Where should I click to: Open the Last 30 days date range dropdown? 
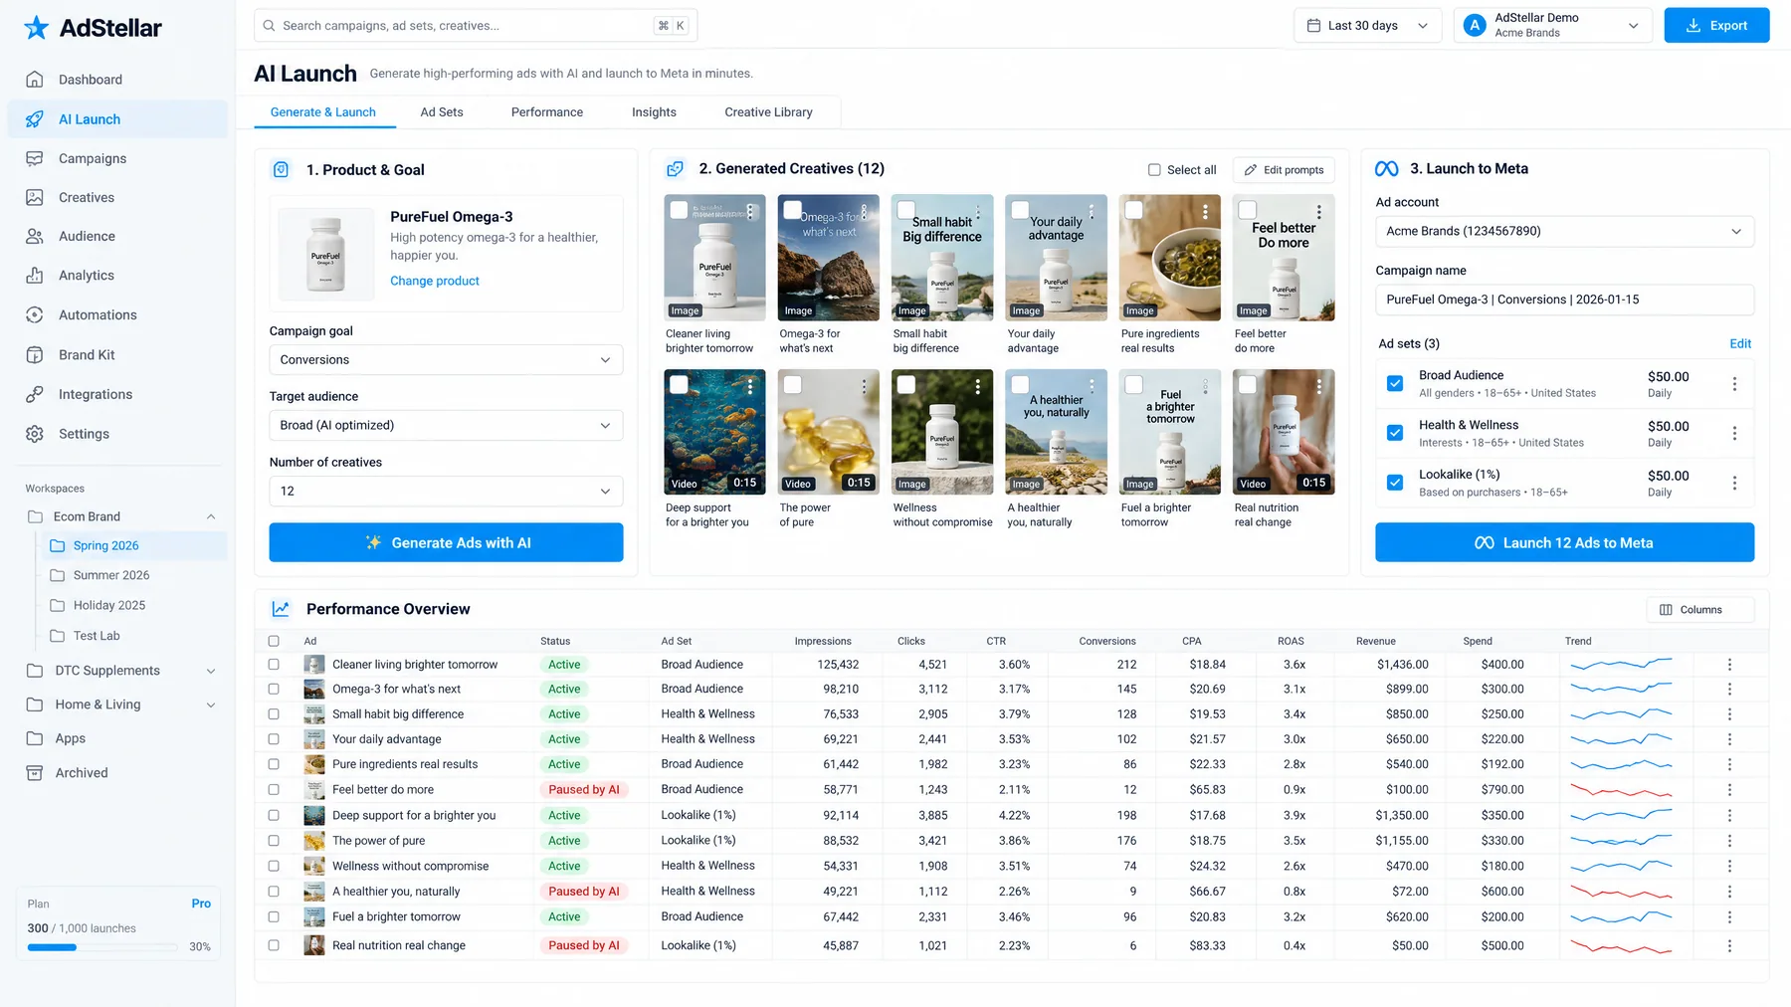1367,26
